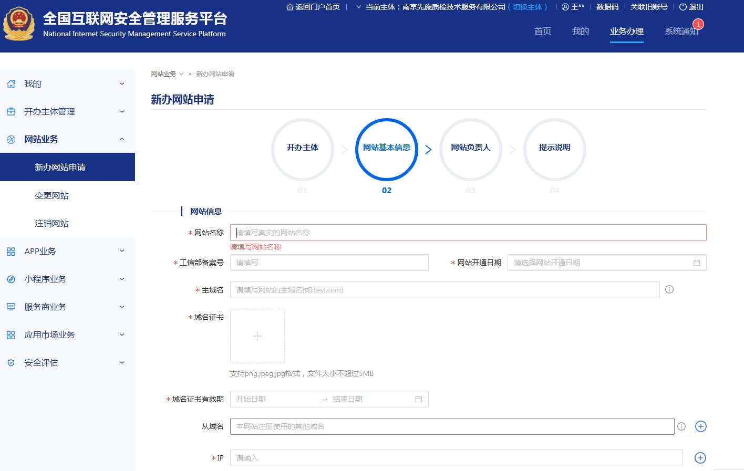This screenshot has width=744, height=471.
Task: Add another IP with the plus icon
Action: pyautogui.click(x=700, y=458)
